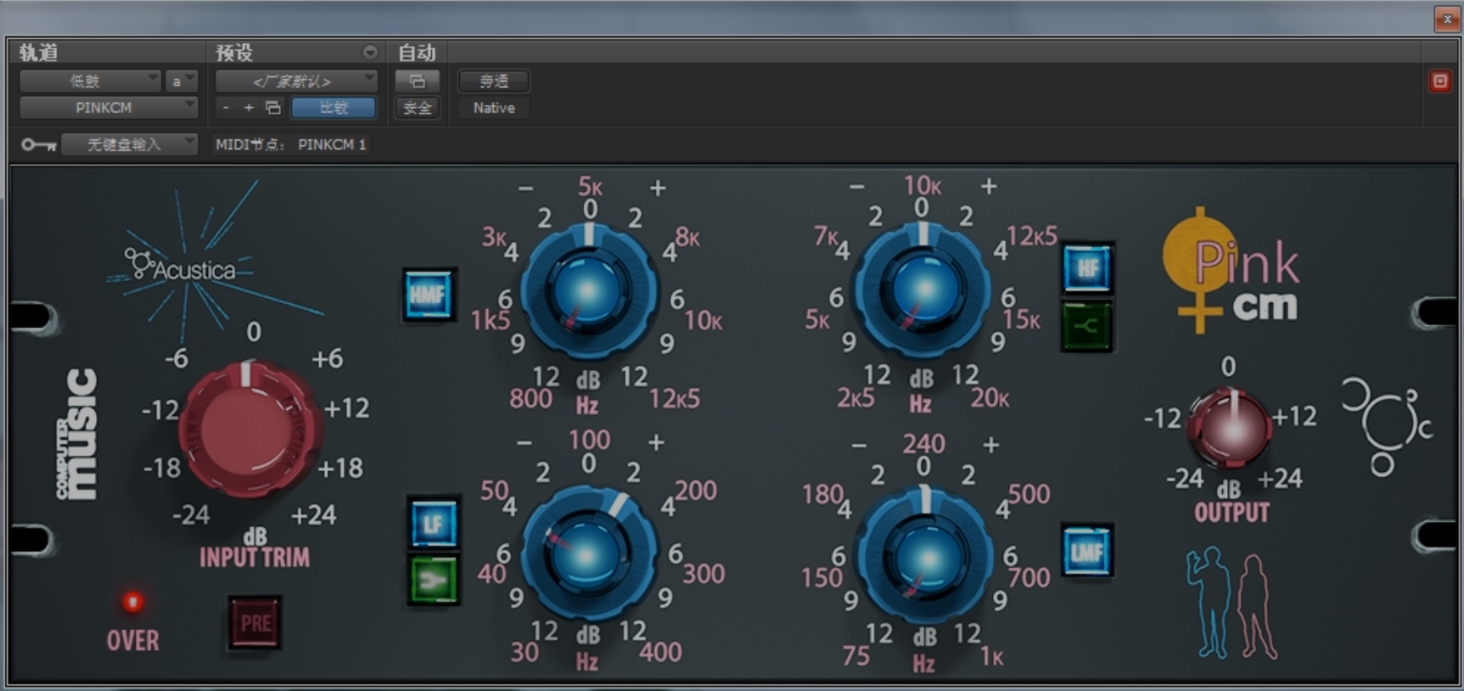
Task: Click the 旁通 bypass button
Action: 494,81
